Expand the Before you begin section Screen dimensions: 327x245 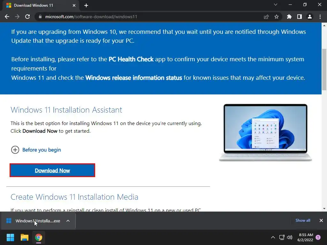pyautogui.click(x=36, y=150)
